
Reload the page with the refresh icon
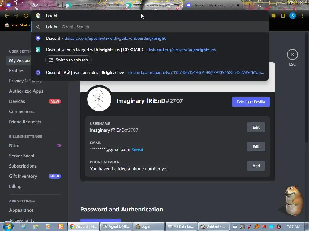point(26,16)
